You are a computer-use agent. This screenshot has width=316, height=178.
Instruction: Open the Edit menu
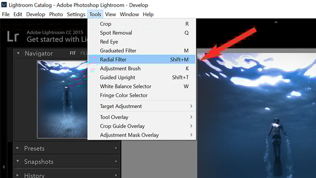coord(18,14)
